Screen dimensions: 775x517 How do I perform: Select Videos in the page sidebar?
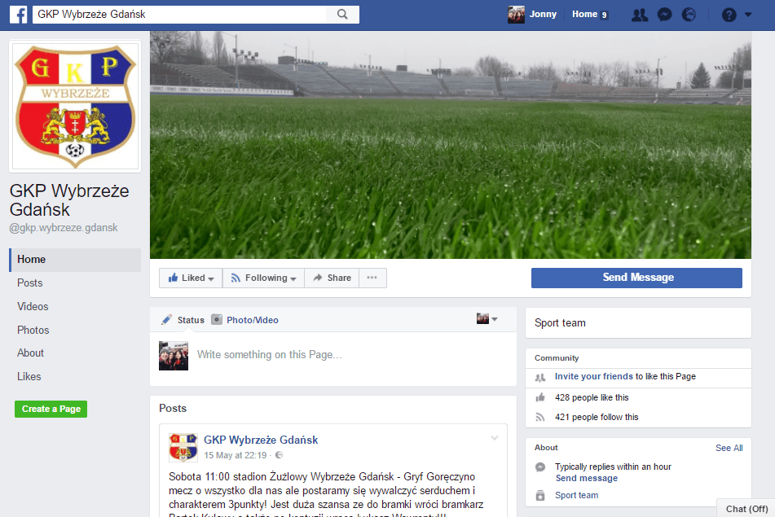coord(33,307)
